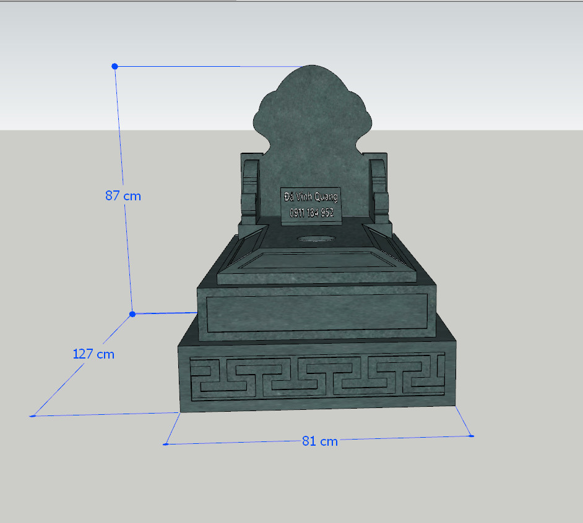Click the blue endpoint at the bottom of the 87 cm line

(132, 314)
